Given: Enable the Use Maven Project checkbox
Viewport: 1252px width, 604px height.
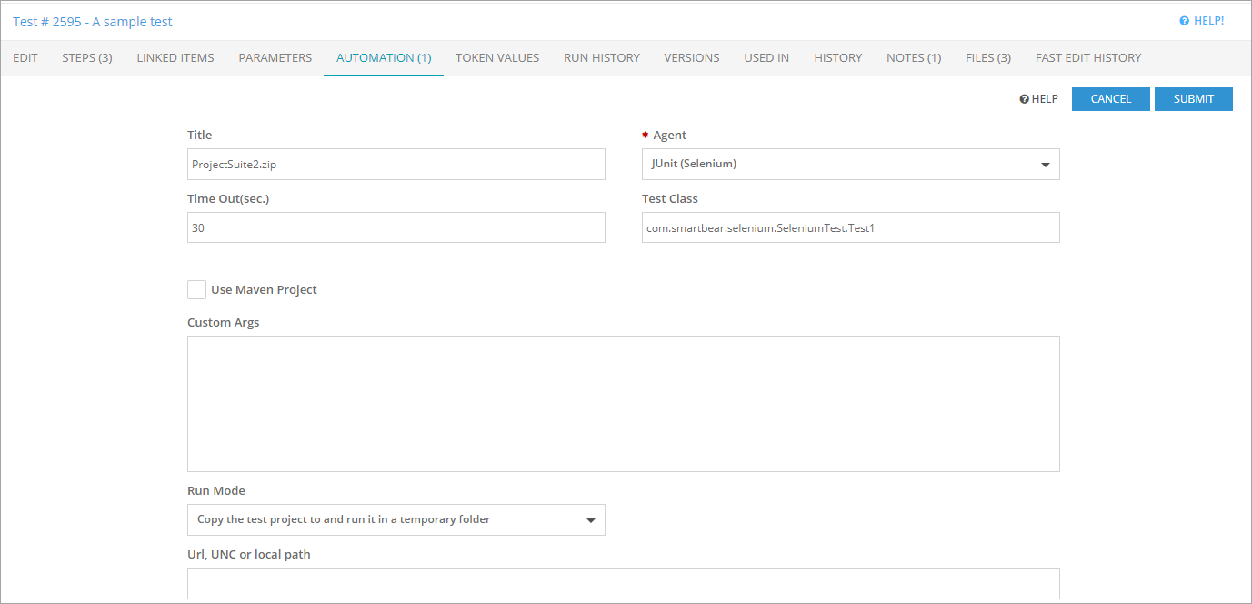Looking at the screenshot, I should (196, 290).
